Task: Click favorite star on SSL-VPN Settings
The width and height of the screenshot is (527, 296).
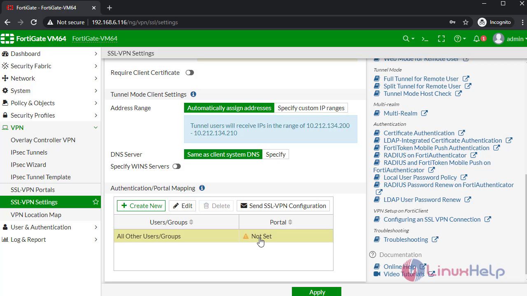Action: [96, 202]
